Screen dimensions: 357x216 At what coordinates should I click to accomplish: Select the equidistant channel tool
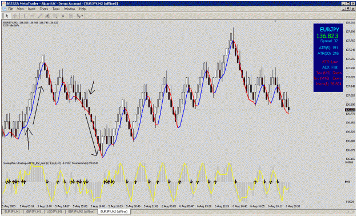click(47, 16)
